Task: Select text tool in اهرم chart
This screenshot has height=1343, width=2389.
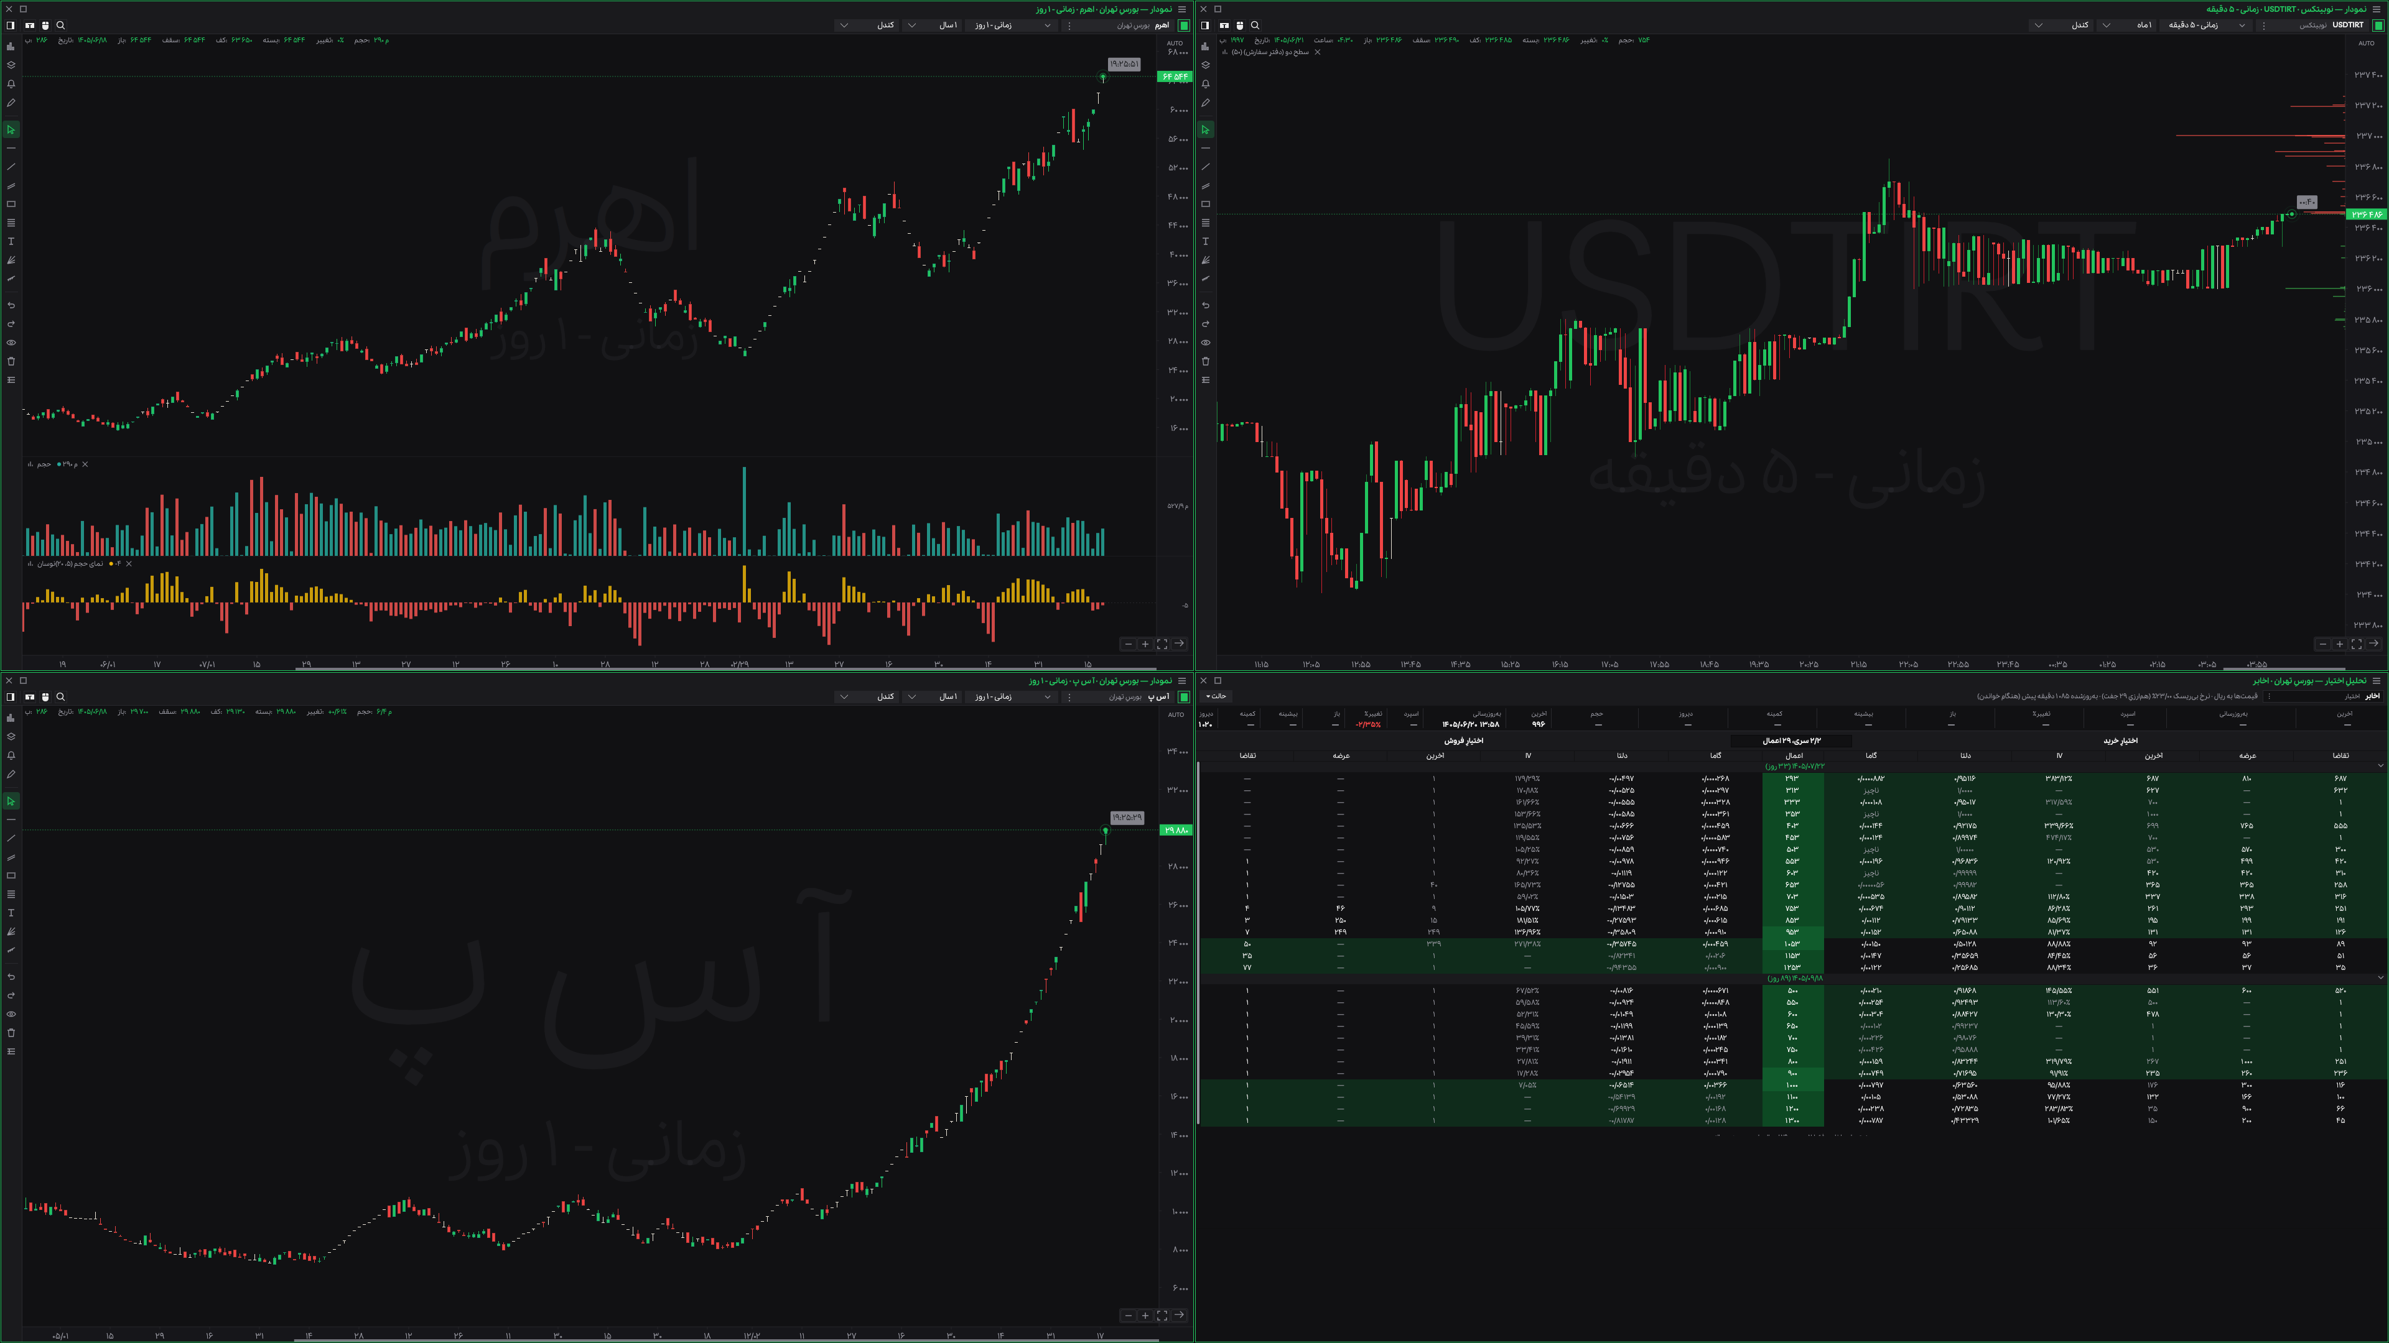Action: coord(11,241)
